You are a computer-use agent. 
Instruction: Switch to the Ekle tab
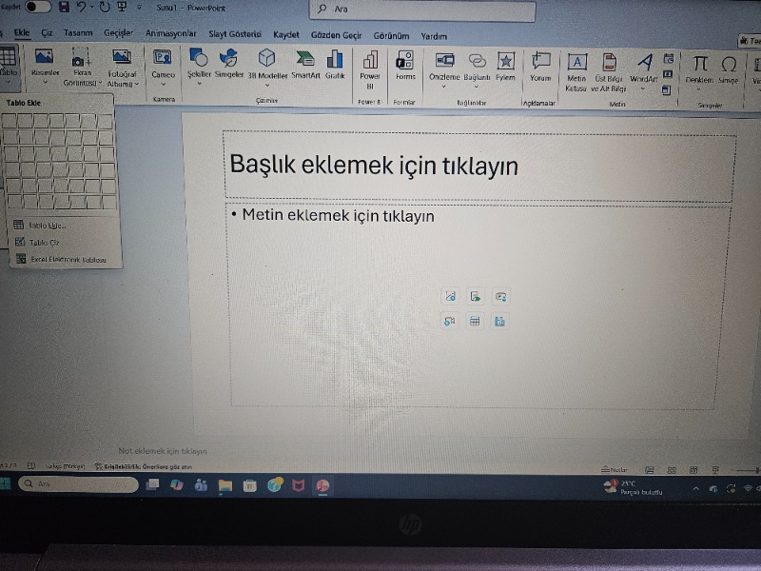(x=22, y=33)
